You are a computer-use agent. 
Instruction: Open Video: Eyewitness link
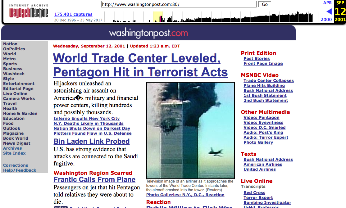click(263, 122)
